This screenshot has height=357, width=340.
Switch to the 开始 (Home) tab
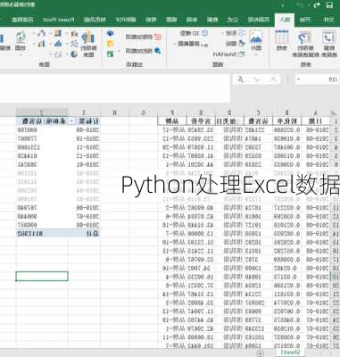coord(305,20)
